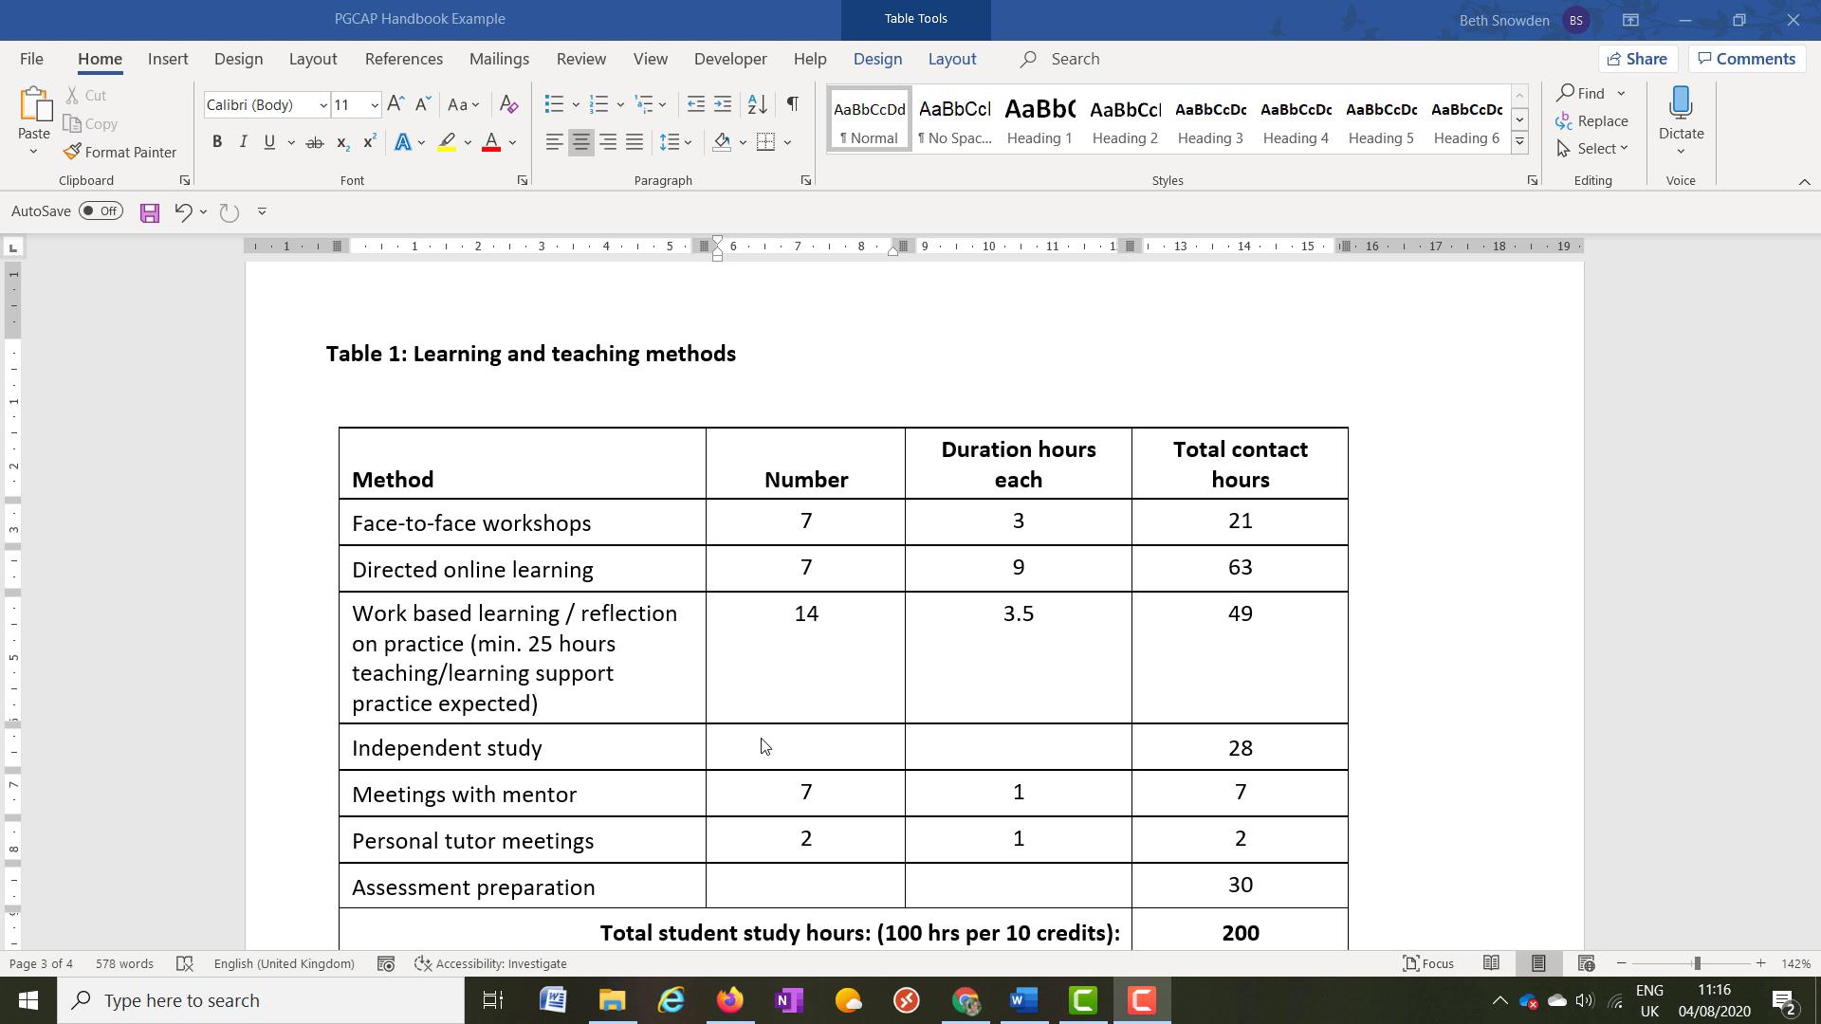Align text to the center
Viewport: 1821px width, 1024px height.
tap(580, 142)
